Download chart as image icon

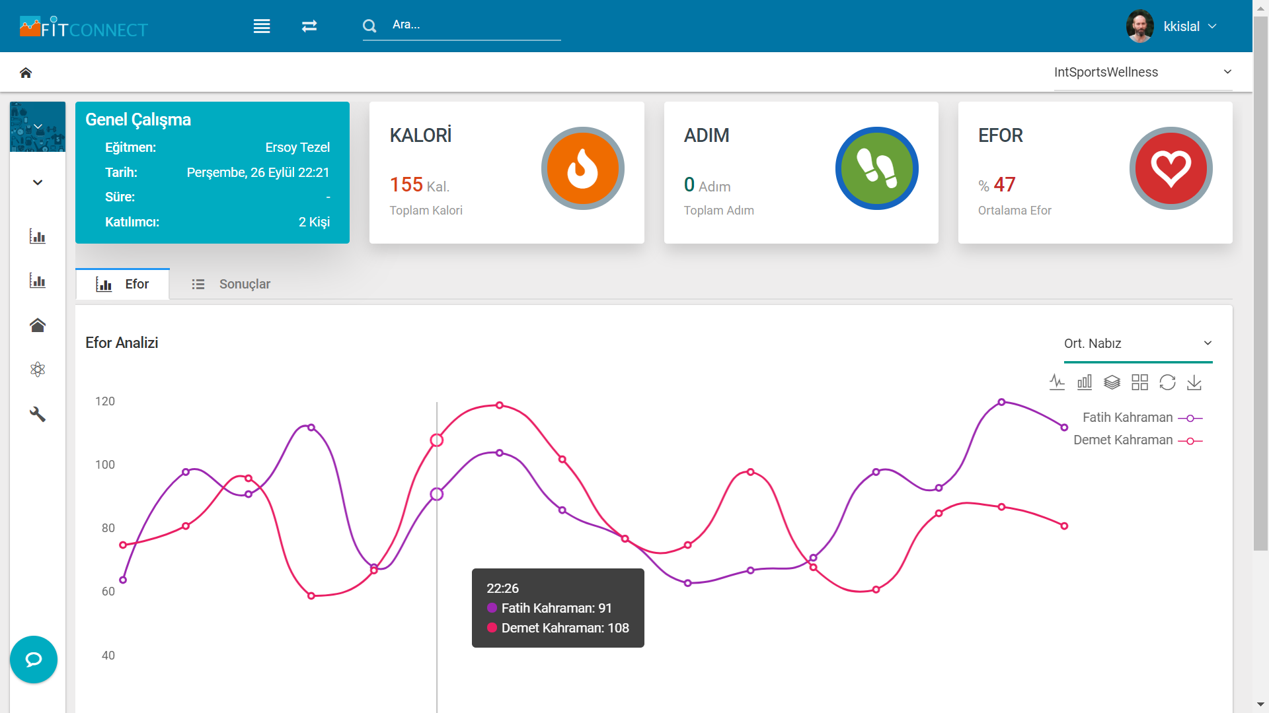[x=1194, y=382]
